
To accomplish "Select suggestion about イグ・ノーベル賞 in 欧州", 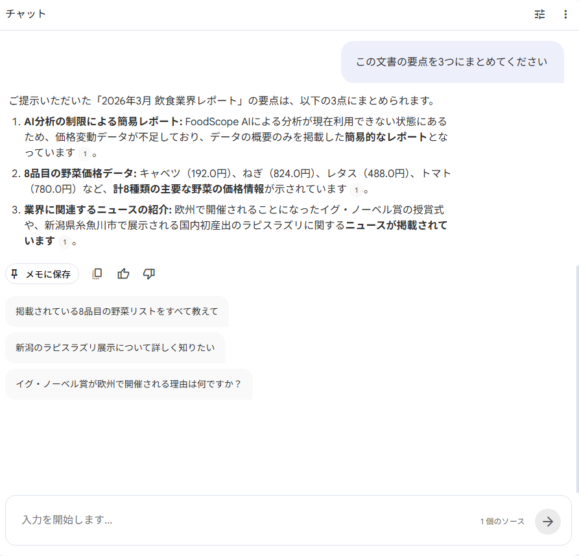I will pos(129,384).
